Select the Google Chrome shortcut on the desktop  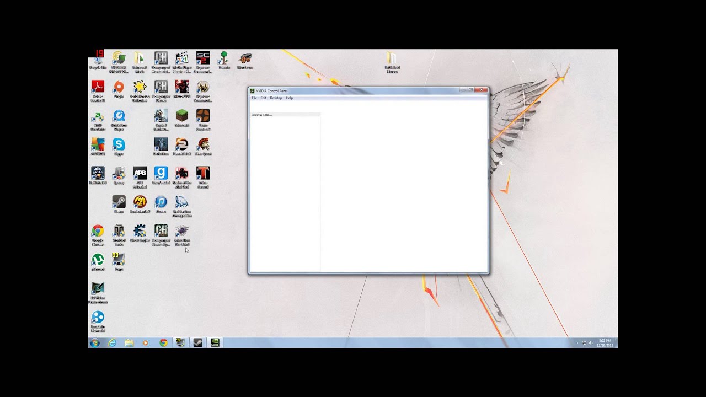98,235
